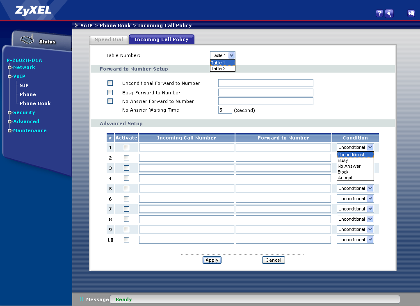Tick Activate checkbox for row 7

click(126, 209)
